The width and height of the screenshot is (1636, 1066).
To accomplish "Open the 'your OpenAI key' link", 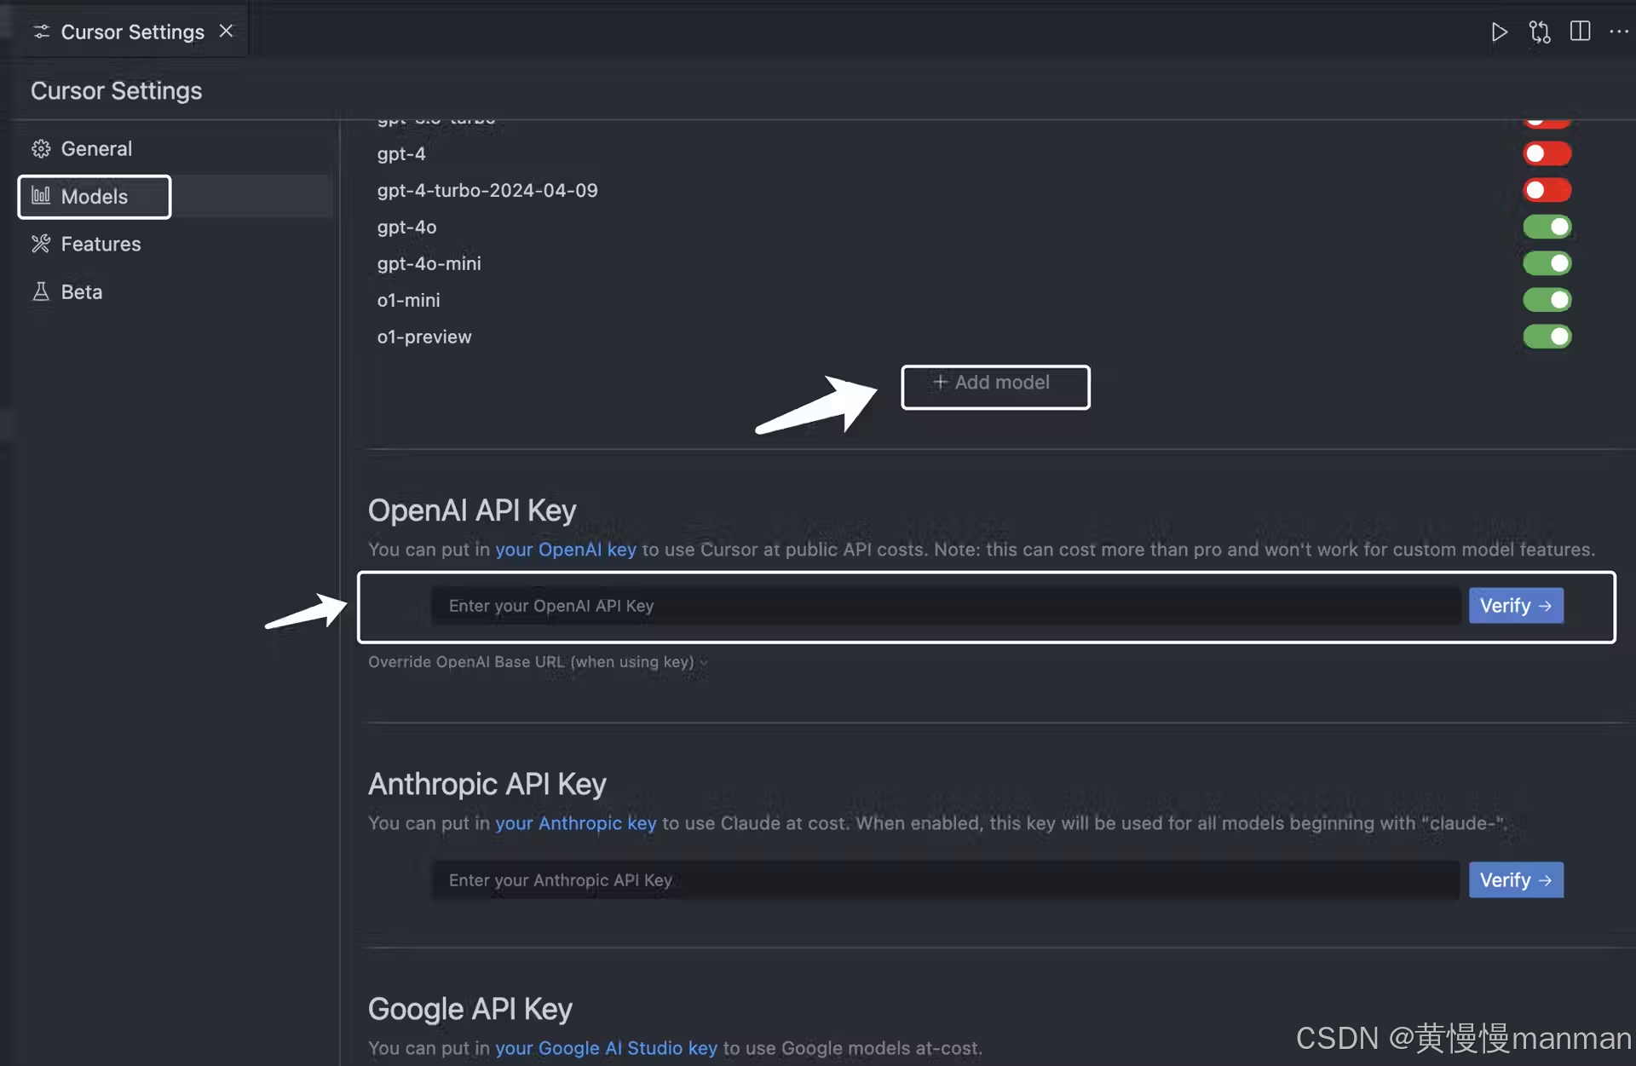I will pyautogui.click(x=566, y=550).
